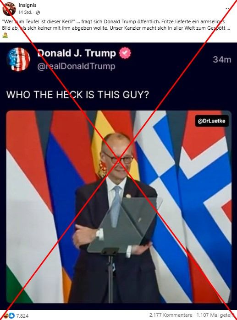Click the "1.107 Mal geteilt" shares link
The height and width of the screenshot is (320, 237).
216,315
